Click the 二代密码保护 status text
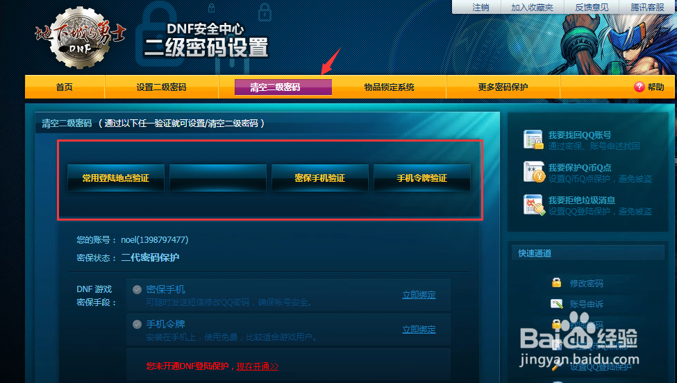 [x=150, y=257]
